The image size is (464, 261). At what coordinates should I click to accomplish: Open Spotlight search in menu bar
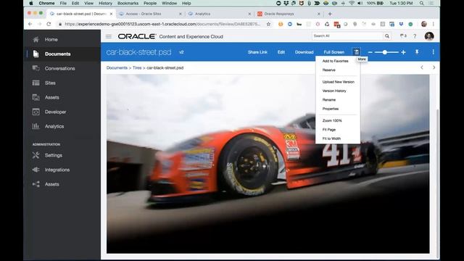pos(421,3)
